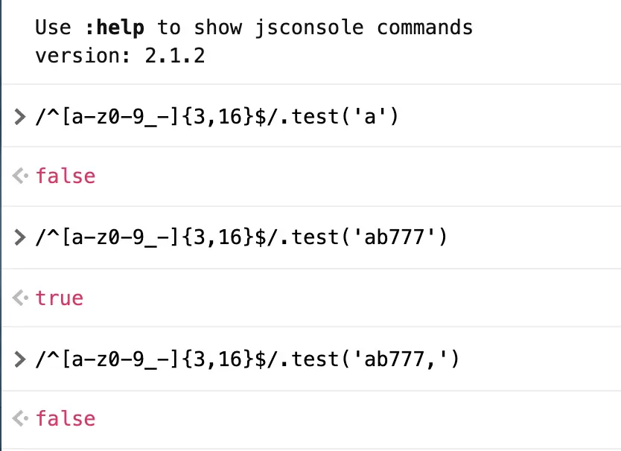621x451 pixels.
Task: Click the output arrow next to first false
Action: 20,176
